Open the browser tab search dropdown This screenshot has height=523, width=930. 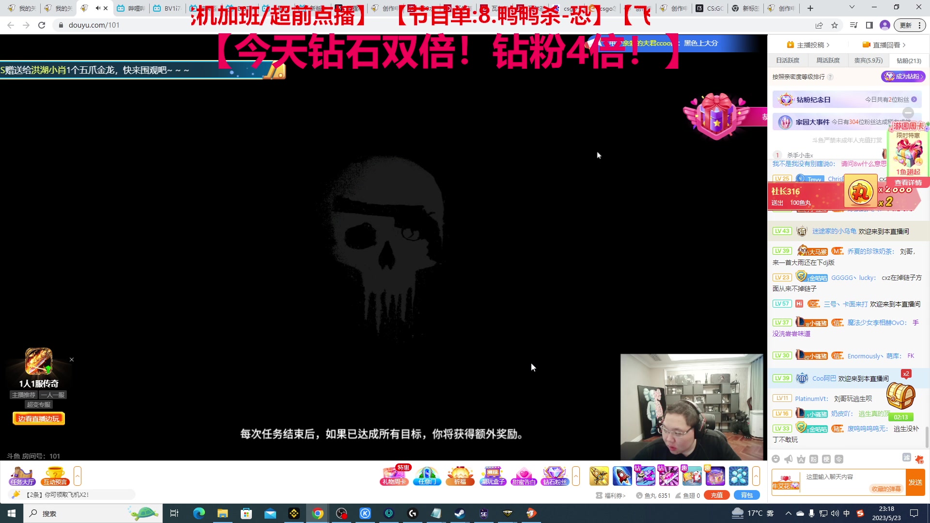click(x=852, y=7)
